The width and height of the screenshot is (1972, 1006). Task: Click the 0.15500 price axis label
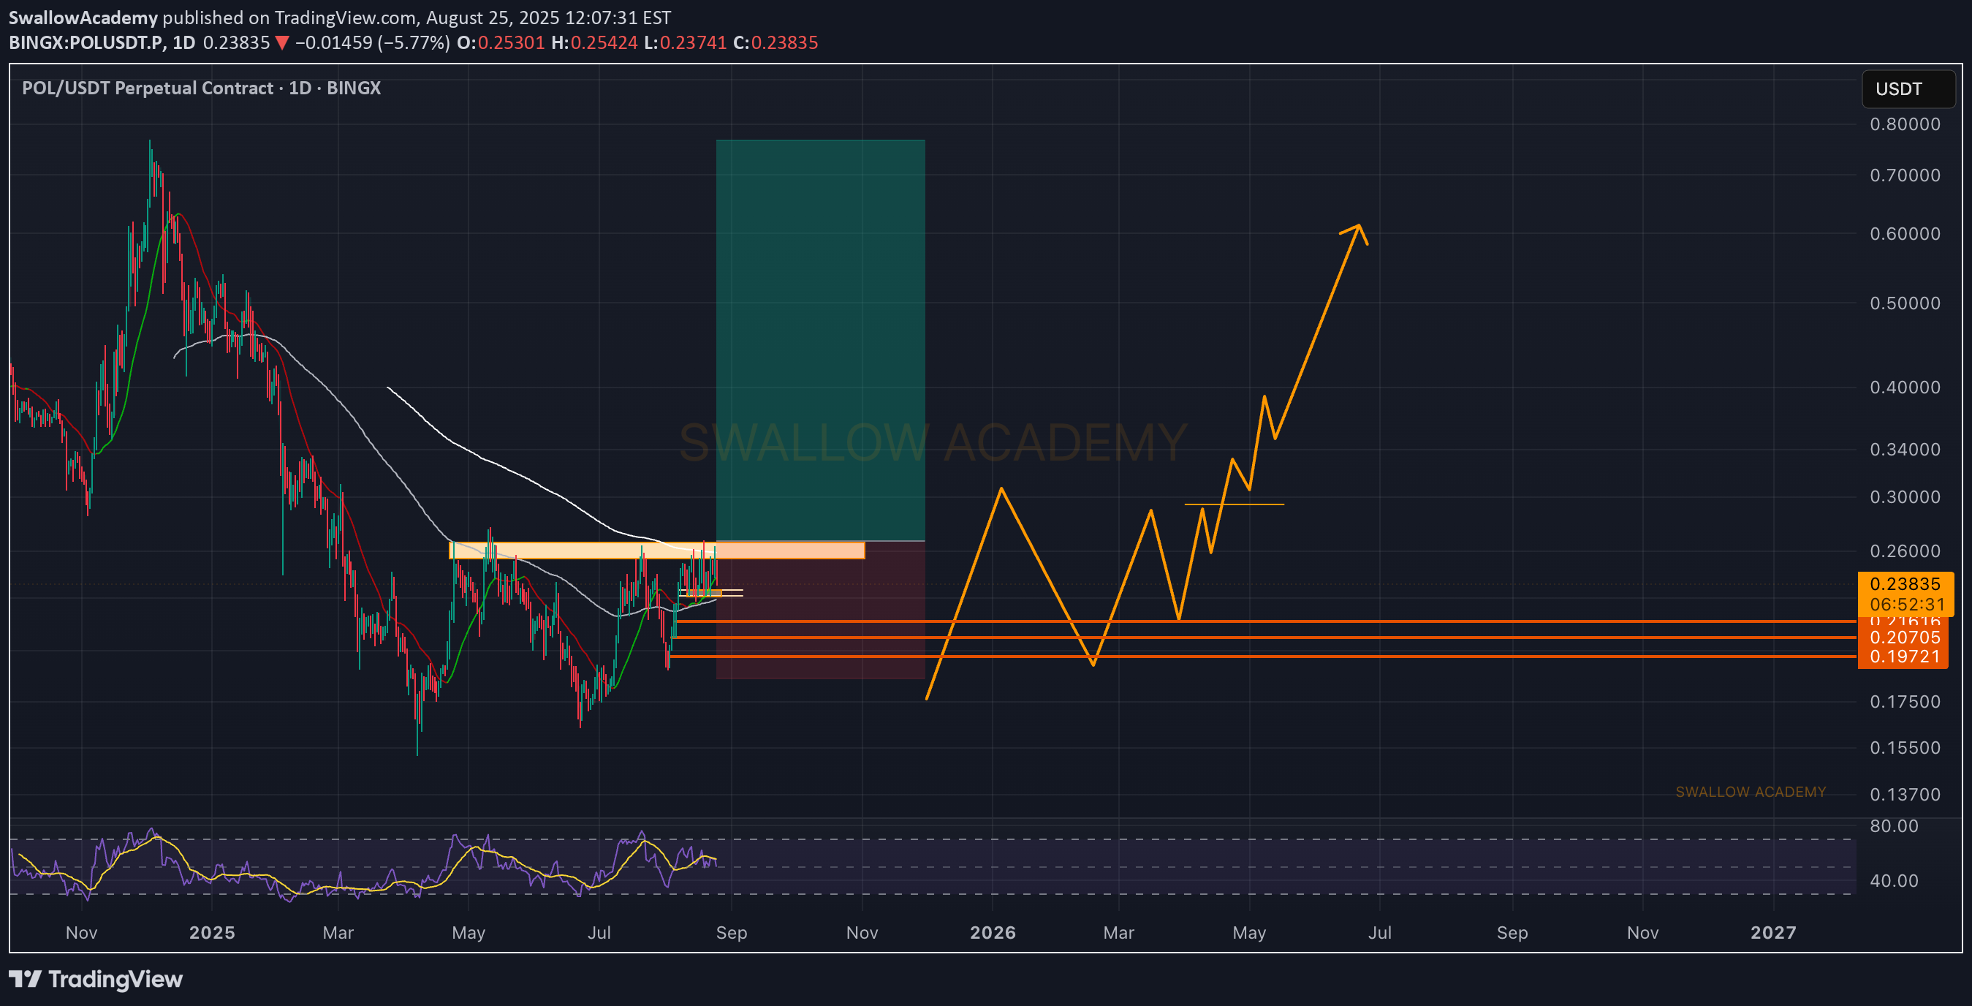coord(1905,748)
